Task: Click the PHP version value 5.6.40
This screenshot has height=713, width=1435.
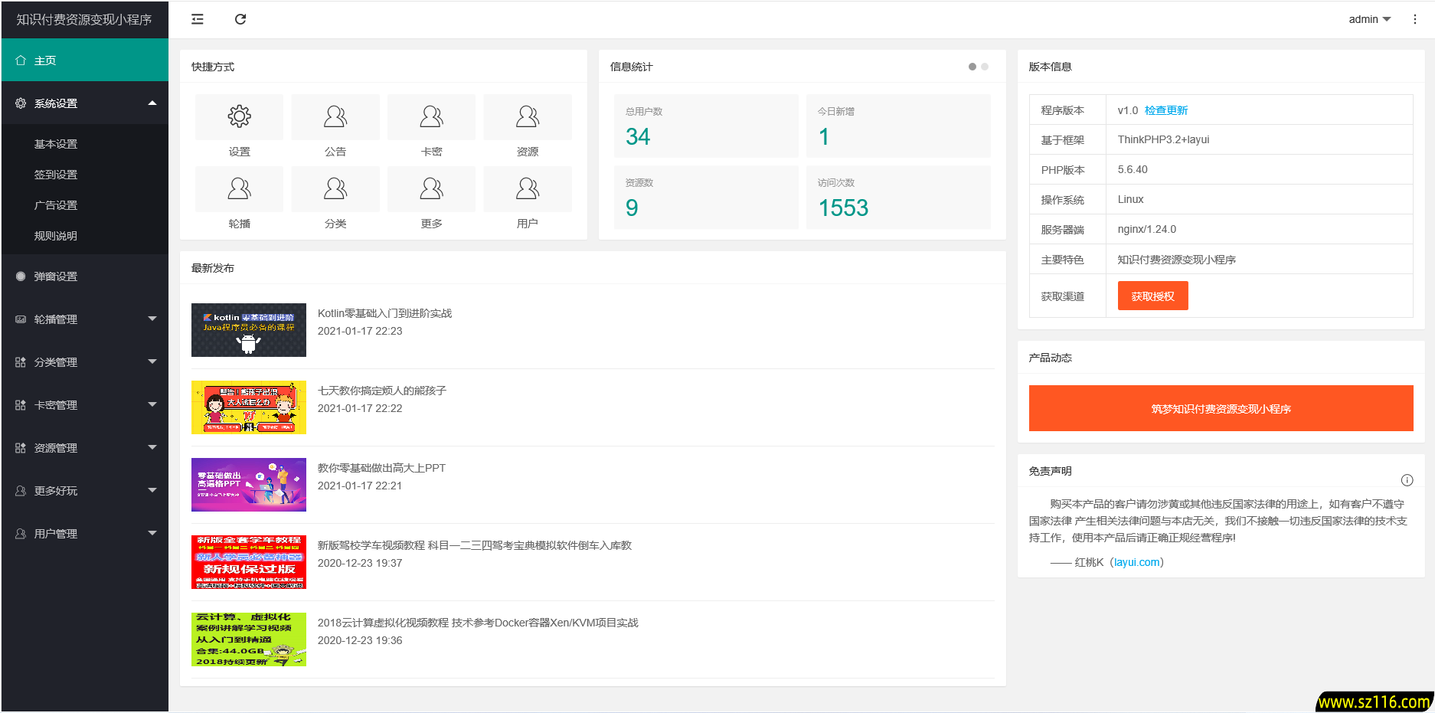Action: [1133, 169]
